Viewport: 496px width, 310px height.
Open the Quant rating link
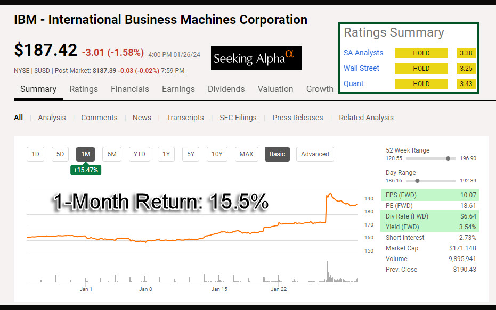pyautogui.click(x=354, y=83)
